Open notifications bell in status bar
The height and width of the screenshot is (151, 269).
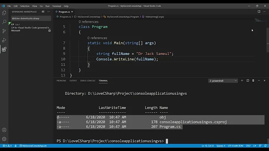265,146
